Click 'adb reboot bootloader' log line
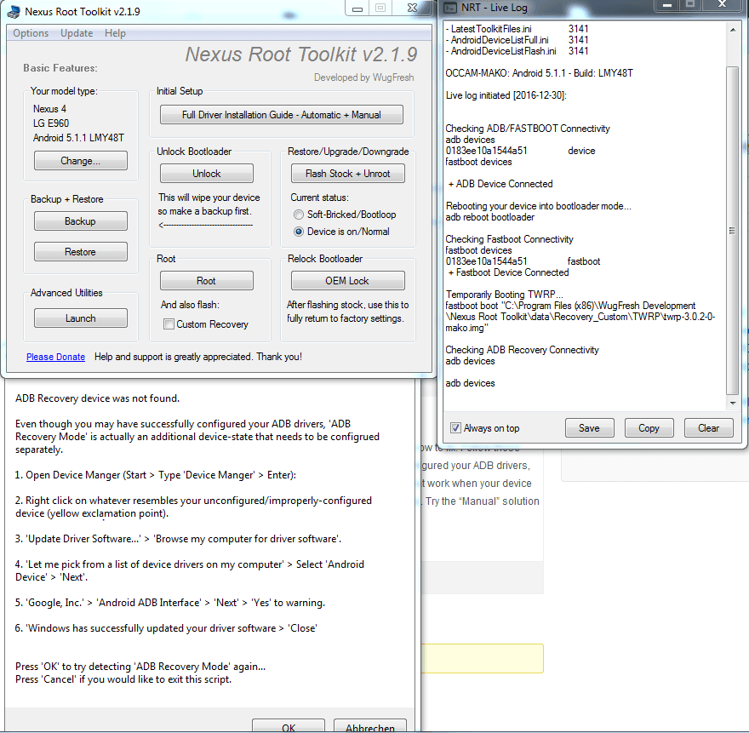The image size is (749, 733). 490,217
